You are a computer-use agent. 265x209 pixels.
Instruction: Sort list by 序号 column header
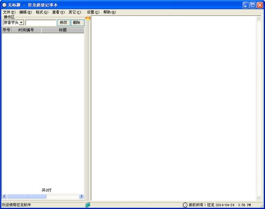coord(6,30)
